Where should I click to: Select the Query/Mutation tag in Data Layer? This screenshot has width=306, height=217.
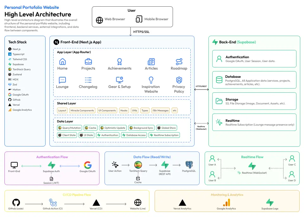[69, 128]
